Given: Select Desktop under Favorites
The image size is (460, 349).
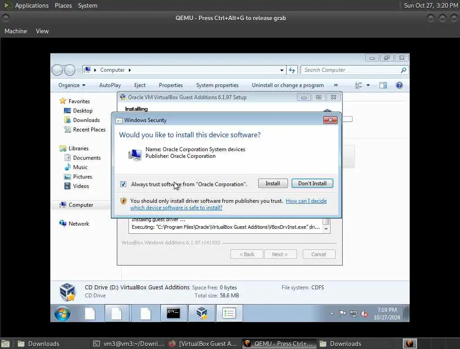Looking at the screenshot, I should [83, 111].
